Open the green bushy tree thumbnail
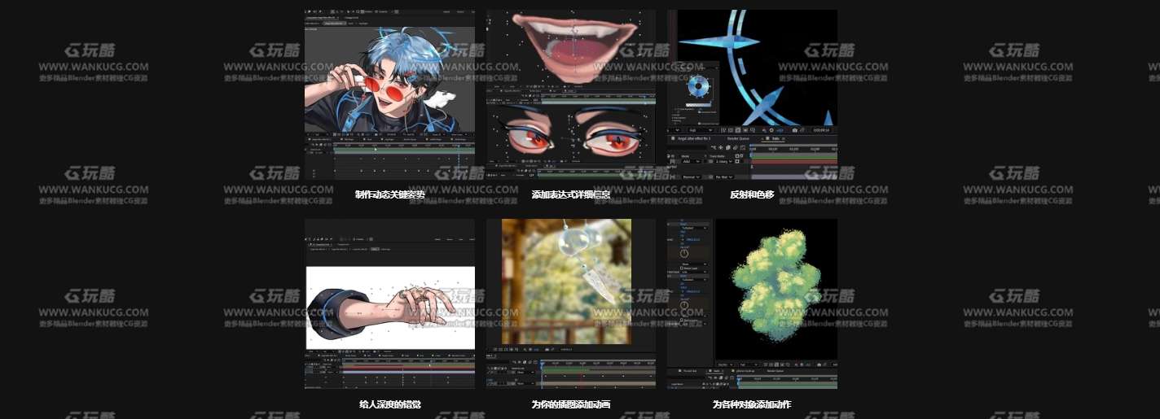This screenshot has height=419, width=1160. pos(752,303)
